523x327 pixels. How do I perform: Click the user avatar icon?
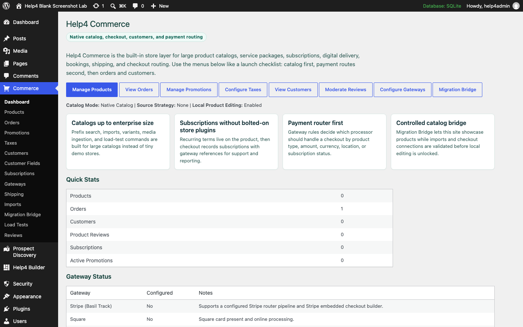coord(516,6)
